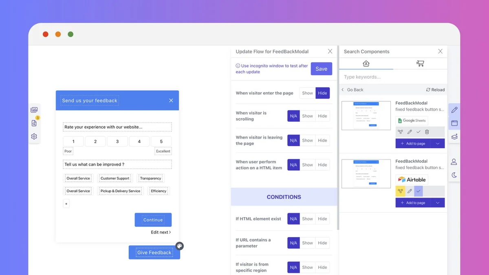Open the color palette icon near Give Feedback

pyautogui.click(x=179, y=246)
